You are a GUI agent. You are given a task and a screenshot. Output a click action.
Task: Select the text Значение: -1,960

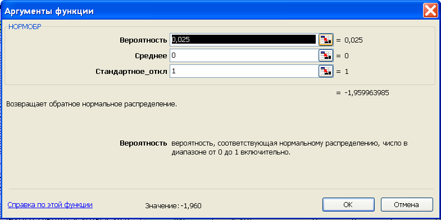pyautogui.click(x=173, y=206)
